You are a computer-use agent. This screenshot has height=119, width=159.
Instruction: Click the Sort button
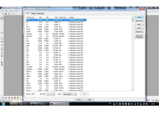click(x=139, y=24)
